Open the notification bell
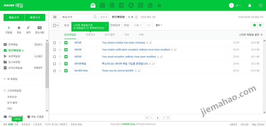266x127 pixels. 250,5
